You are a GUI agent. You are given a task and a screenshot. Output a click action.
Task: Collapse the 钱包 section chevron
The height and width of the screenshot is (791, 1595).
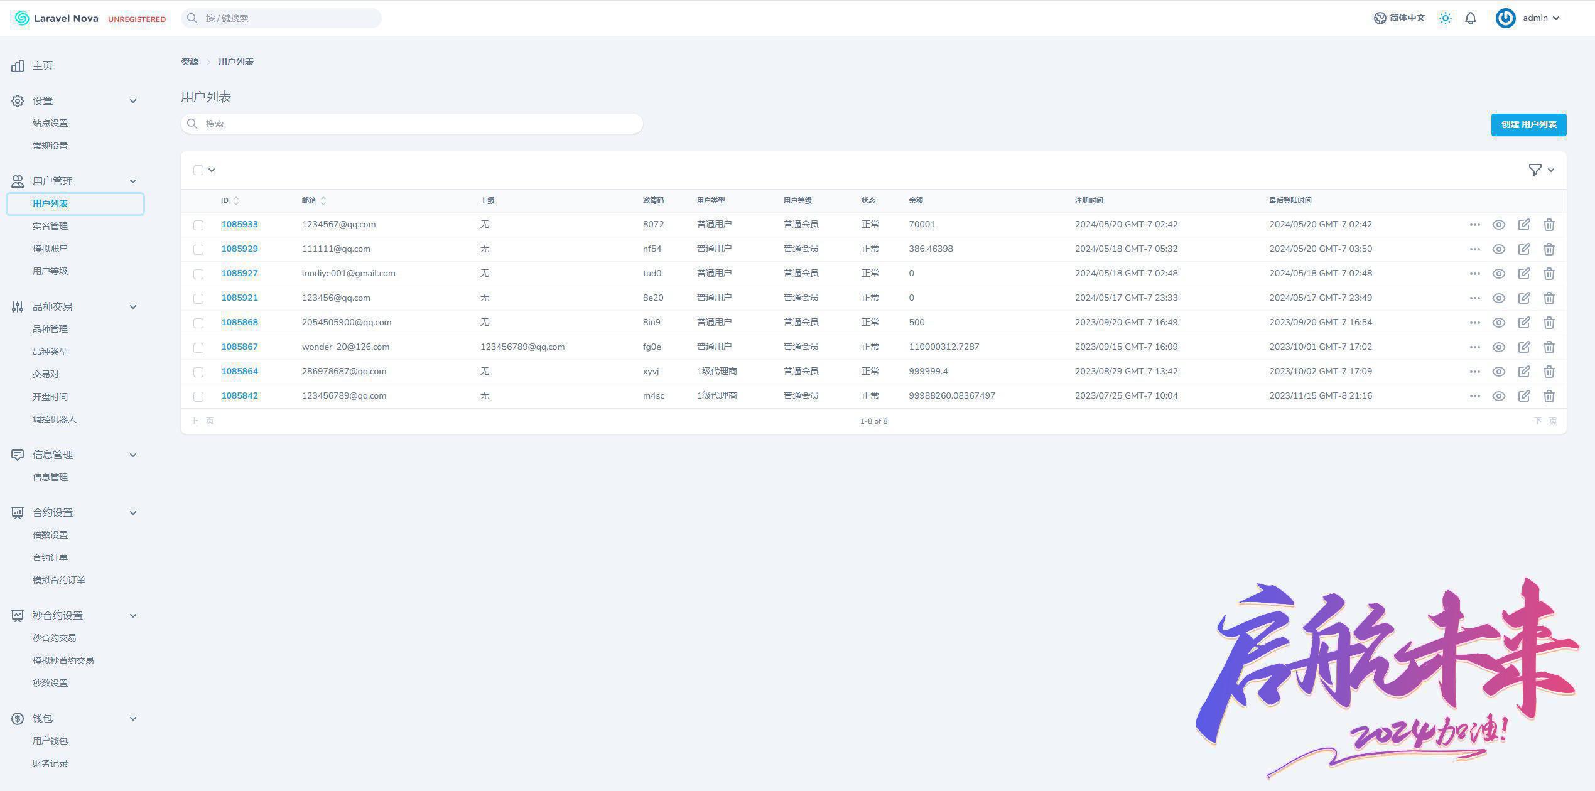point(133,719)
